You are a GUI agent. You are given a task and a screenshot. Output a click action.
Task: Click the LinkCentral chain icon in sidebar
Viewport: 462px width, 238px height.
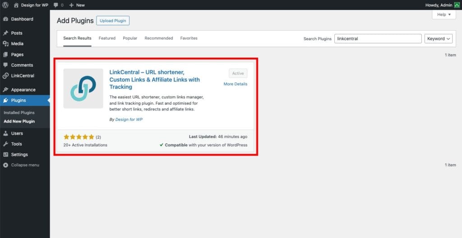pos(5,76)
